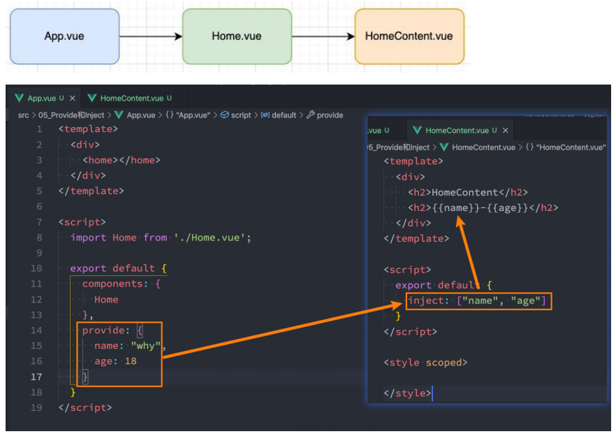The width and height of the screenshot is (616, 434).
Task: Click the <h2>HomeContent</h2> line
Action: (x=468, y=192)
